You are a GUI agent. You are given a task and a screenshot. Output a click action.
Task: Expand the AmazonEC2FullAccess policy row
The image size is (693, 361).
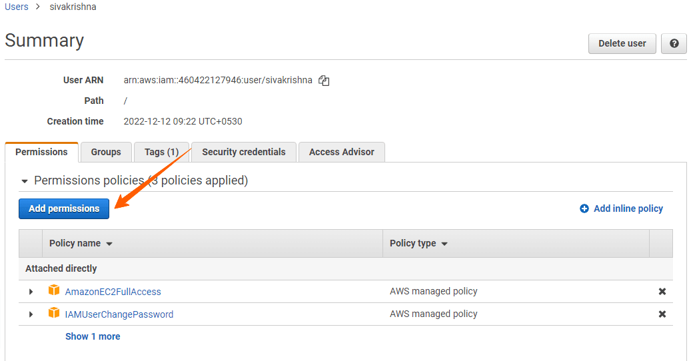[31, 292]
